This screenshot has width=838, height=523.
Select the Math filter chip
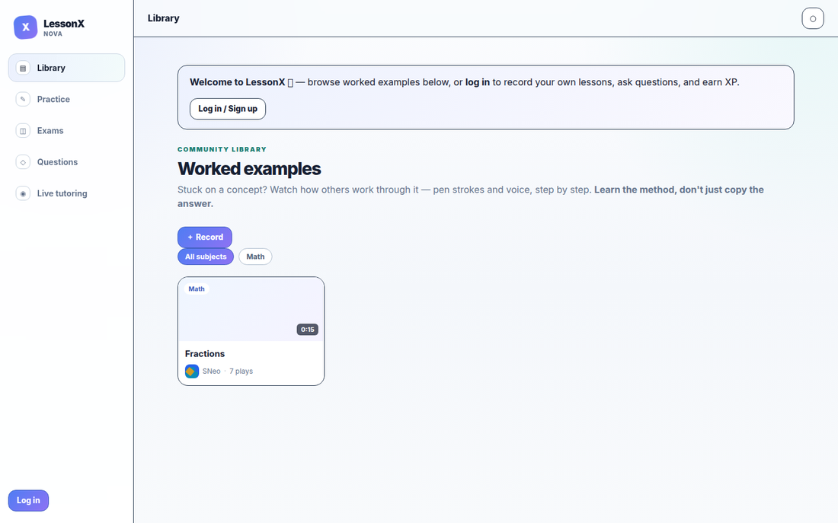pos(255,257)
